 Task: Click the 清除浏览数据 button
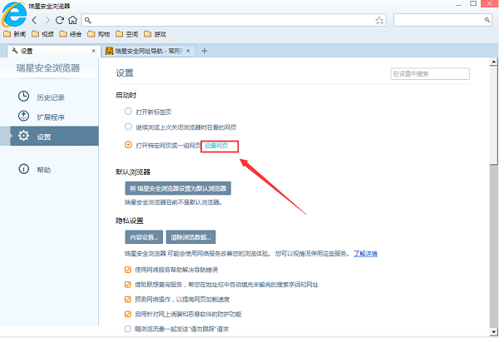pyautogui.click(x=191, y=236)
